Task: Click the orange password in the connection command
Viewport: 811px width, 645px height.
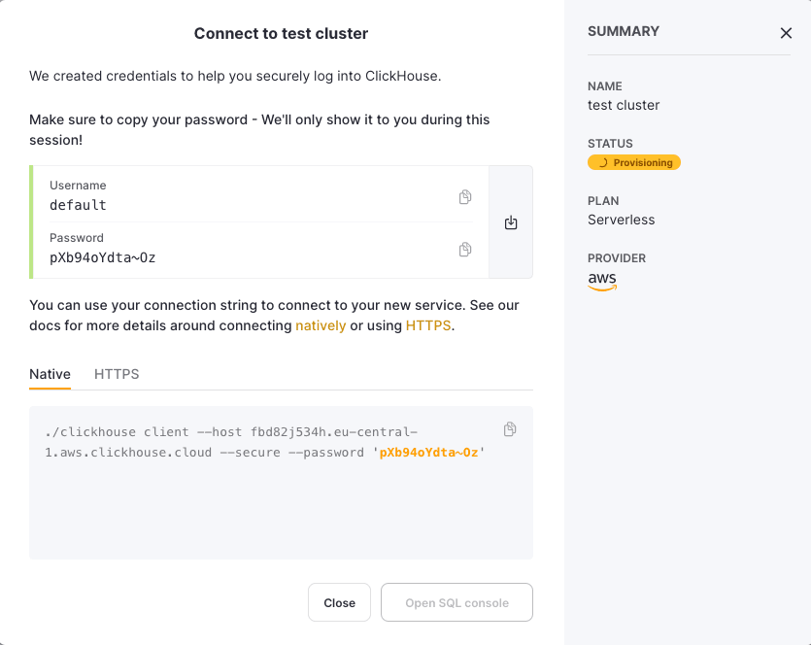Action: click(x=428, y=453)
